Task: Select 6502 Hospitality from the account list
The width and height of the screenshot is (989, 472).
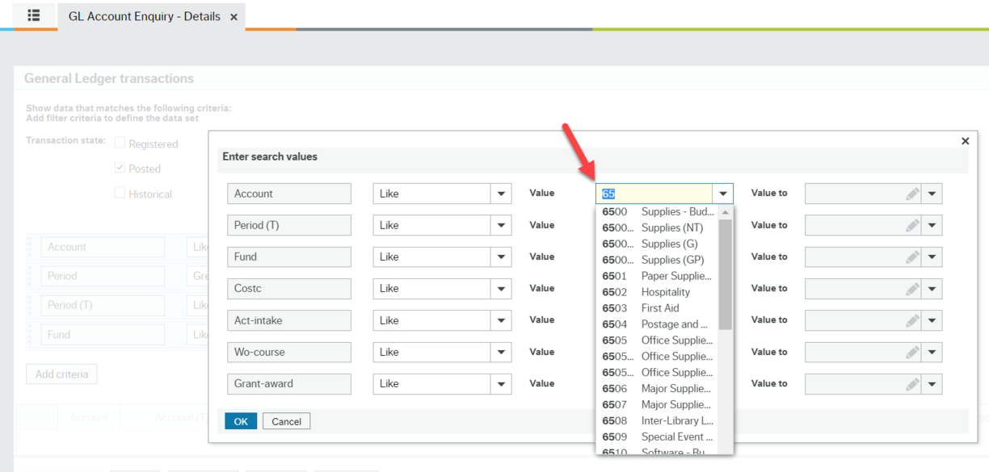Action: coord(654,291)
